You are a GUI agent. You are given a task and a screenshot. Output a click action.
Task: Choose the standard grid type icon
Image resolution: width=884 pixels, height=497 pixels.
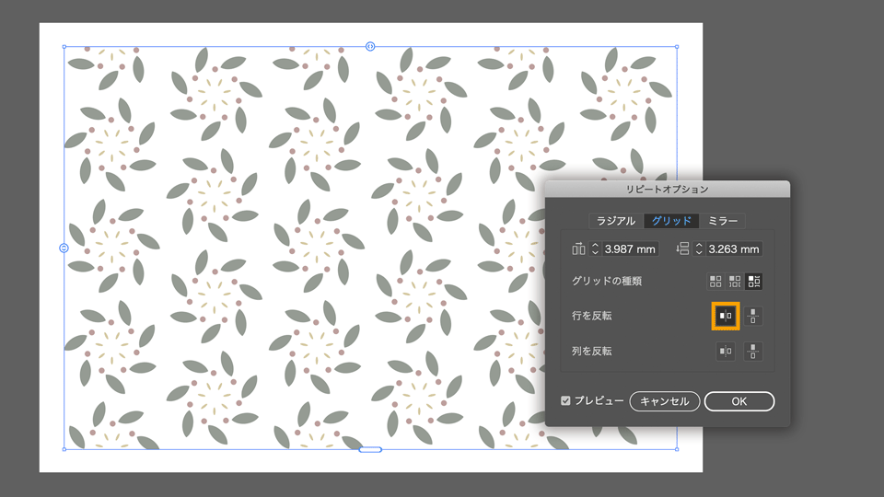(715, 282)
